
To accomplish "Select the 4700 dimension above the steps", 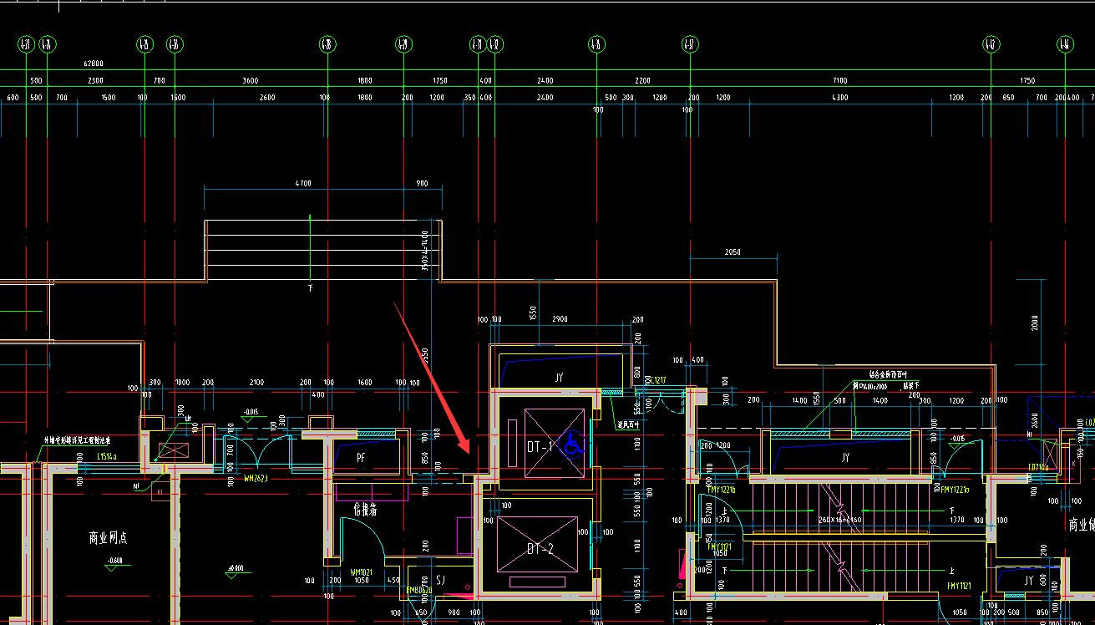I will tap(303, 183).
